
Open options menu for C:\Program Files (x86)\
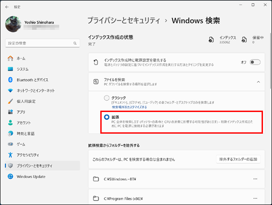(x=256, y=198)
